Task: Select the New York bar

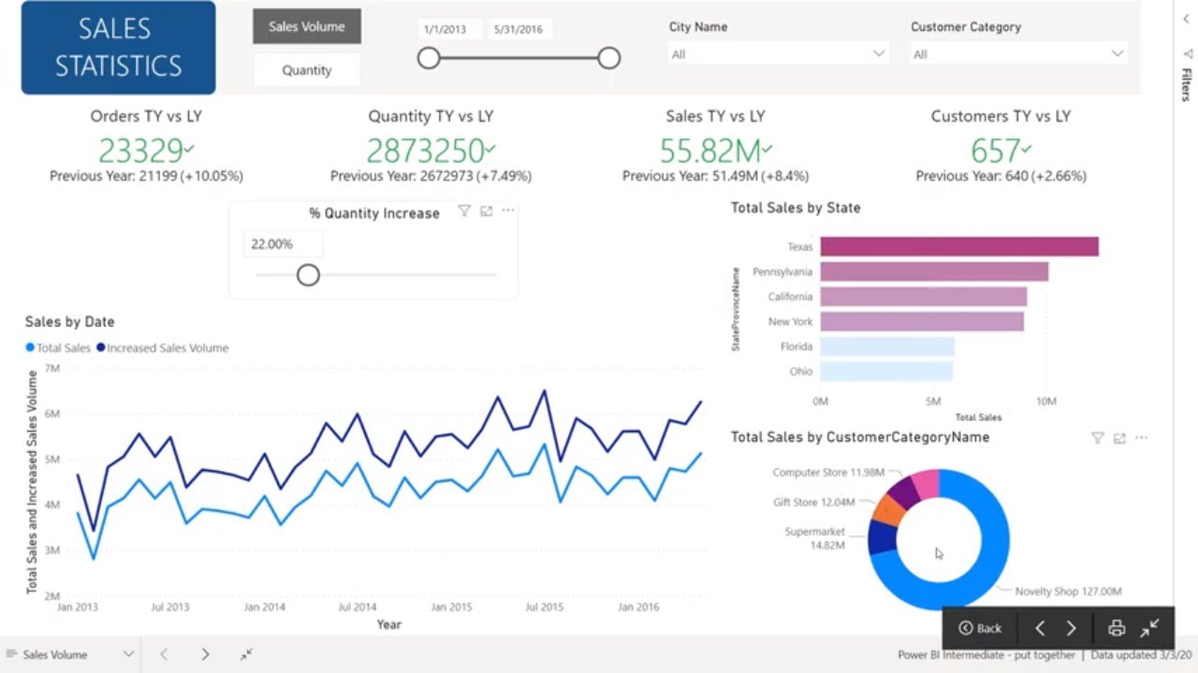Action: (922, 322)
